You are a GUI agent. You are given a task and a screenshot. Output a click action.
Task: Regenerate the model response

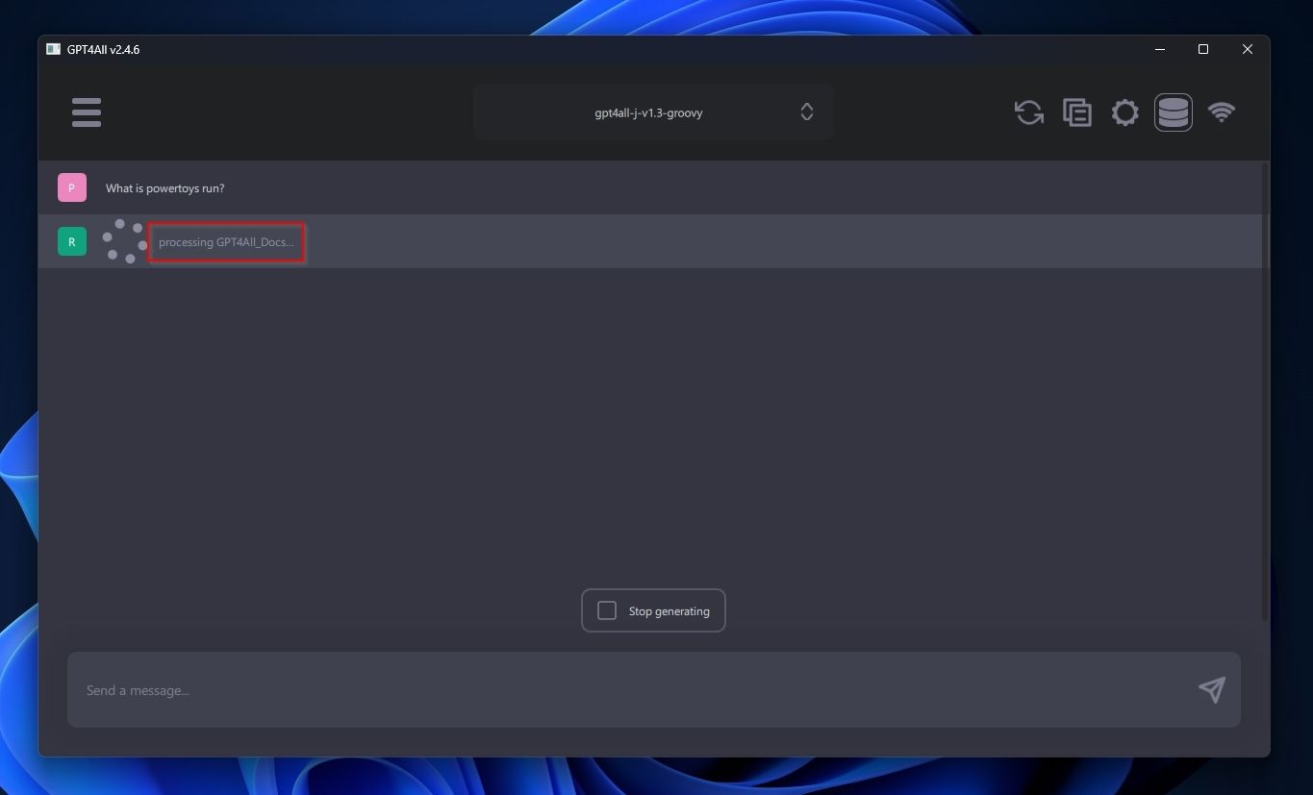click(1028, 112)
